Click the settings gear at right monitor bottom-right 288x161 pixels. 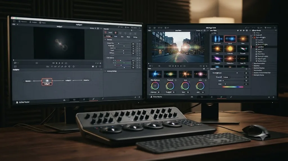pos(273,97)
